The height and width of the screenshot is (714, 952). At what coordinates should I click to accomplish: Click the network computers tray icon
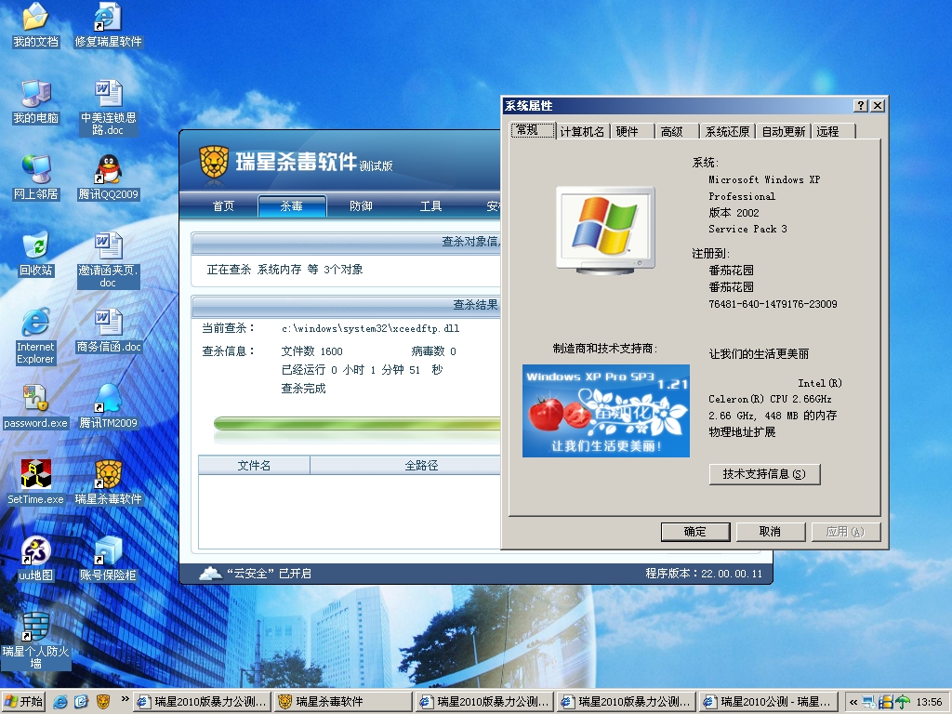pos(870,703)
